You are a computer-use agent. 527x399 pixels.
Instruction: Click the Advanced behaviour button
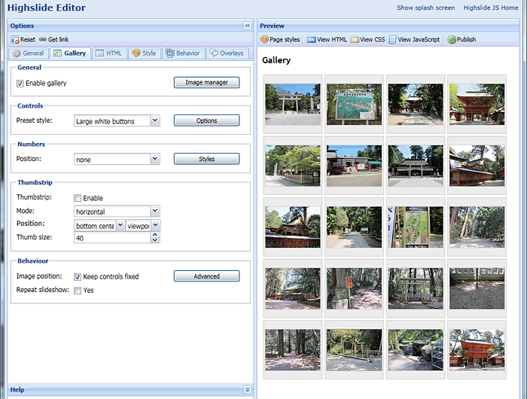(x=207, y=276)
